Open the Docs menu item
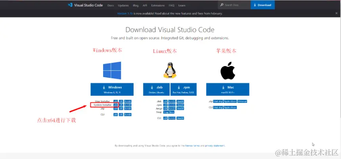Screen dimensions: 341x159 click(x=111, y=5)
